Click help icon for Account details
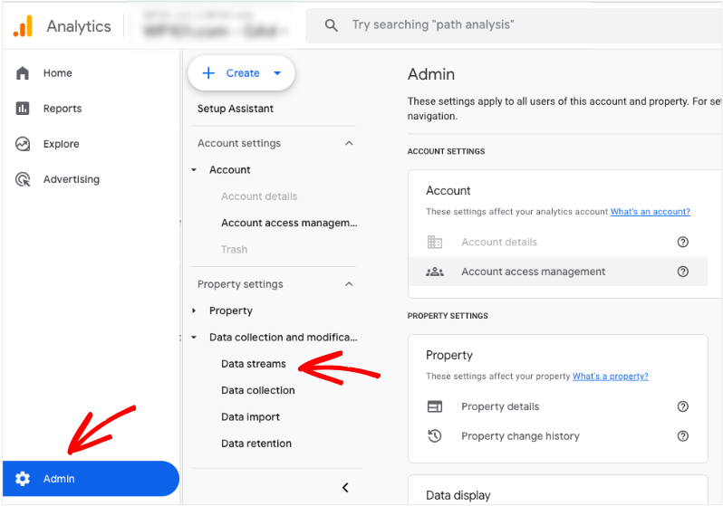Screen dimensions: 723x506 pos(683,242)
